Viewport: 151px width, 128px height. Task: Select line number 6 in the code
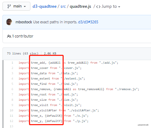click(12, 89)
